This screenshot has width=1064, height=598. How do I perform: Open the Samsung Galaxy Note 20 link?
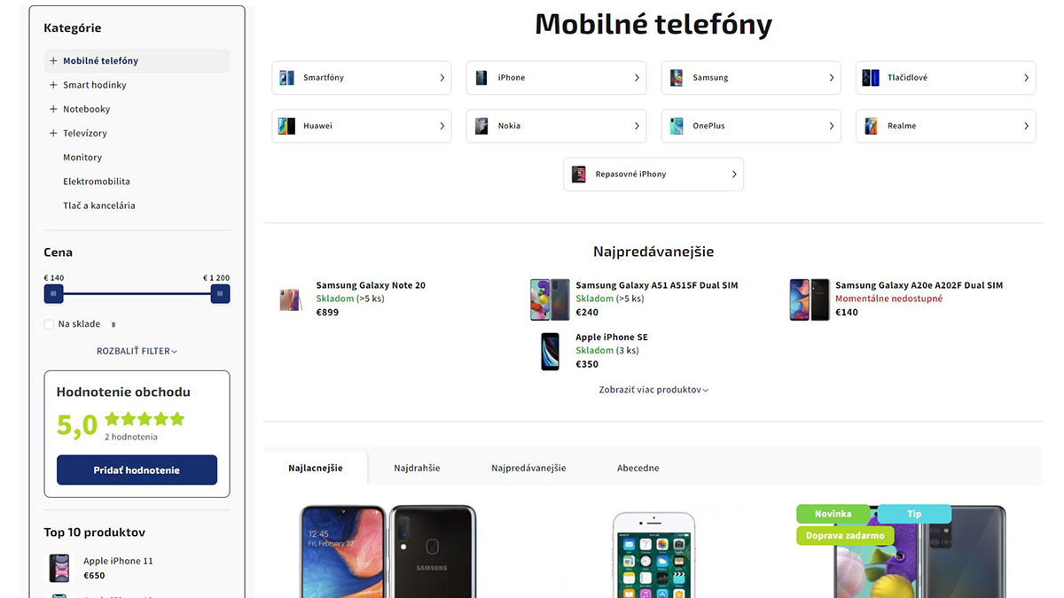371,285
